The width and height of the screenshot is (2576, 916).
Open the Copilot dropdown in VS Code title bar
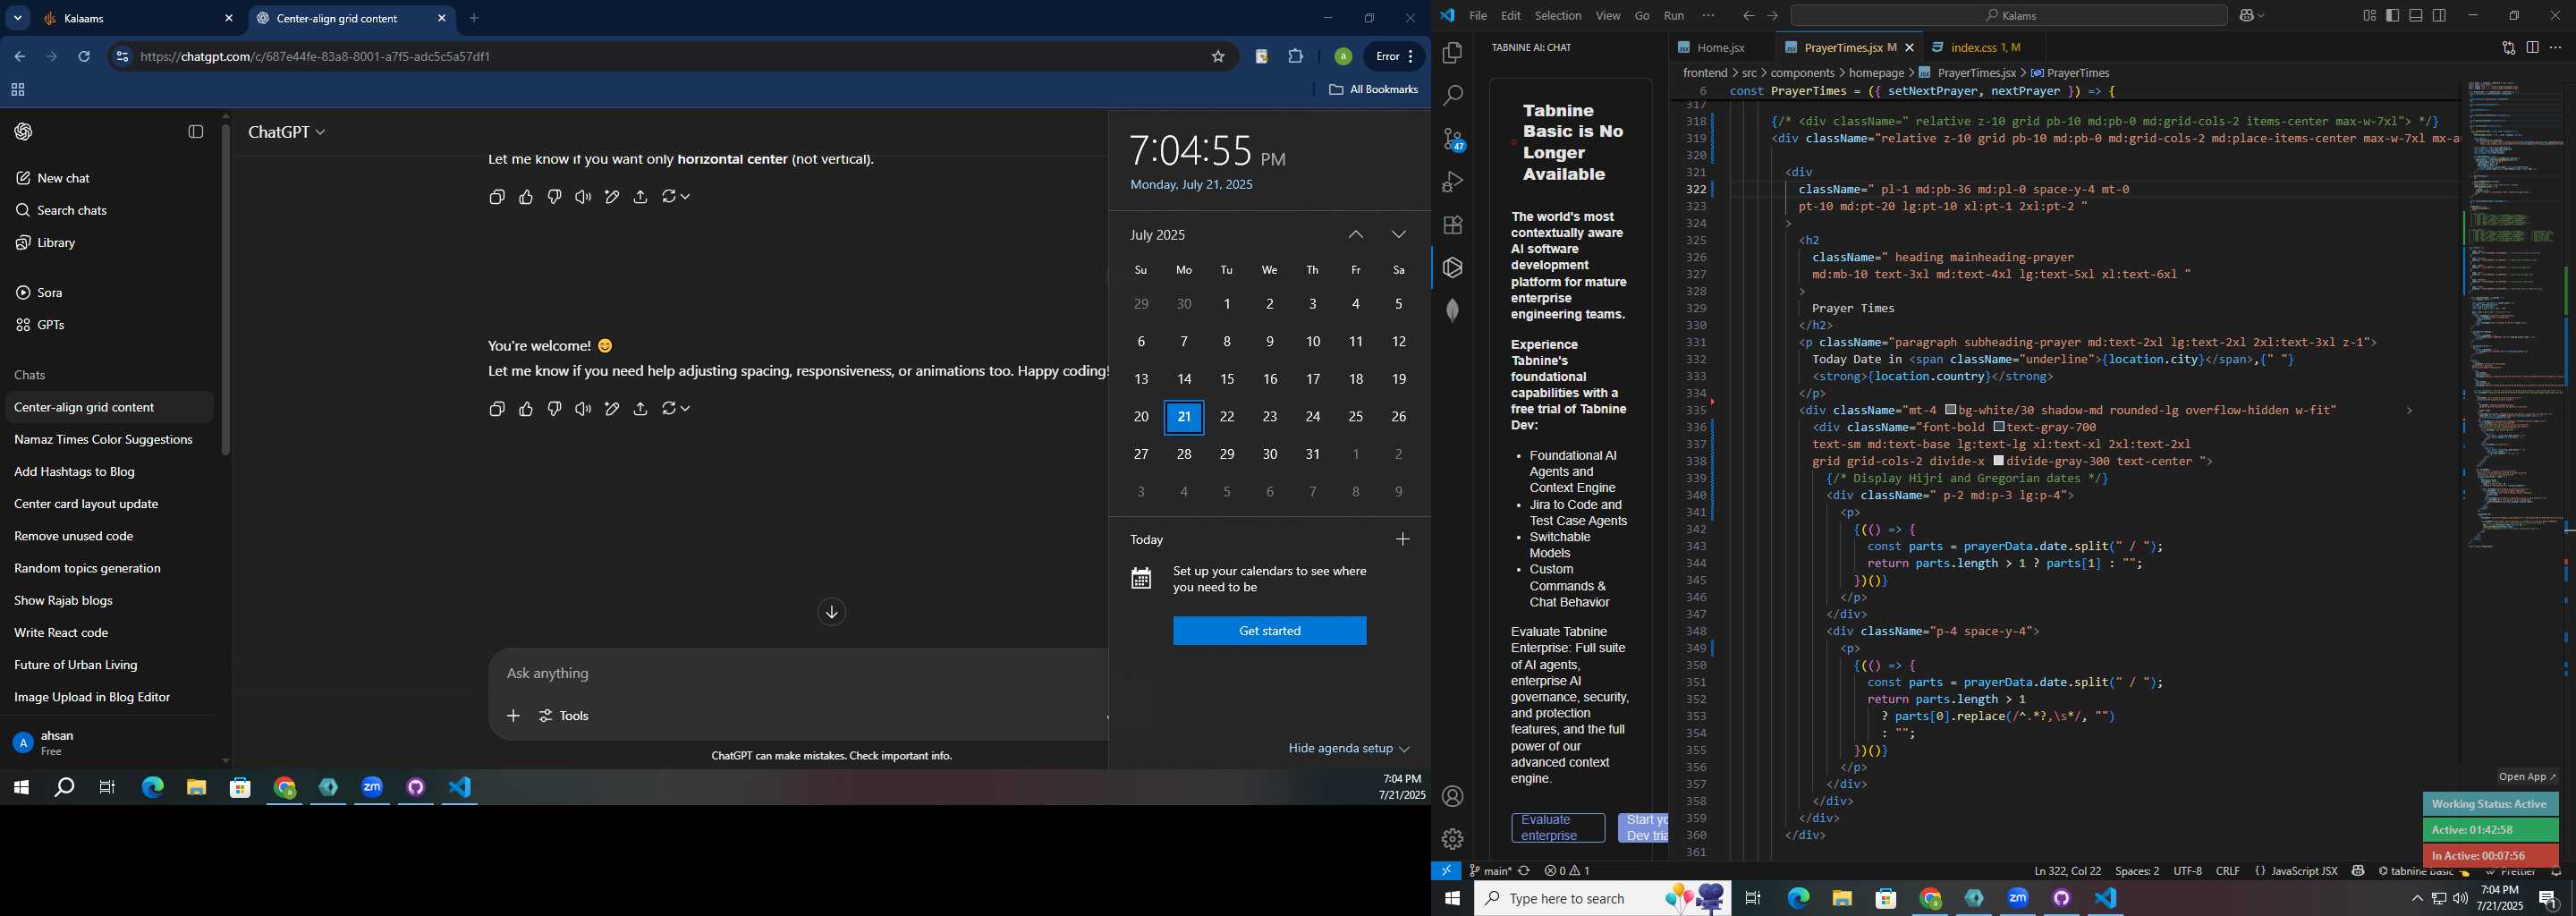coord(2262,16)
